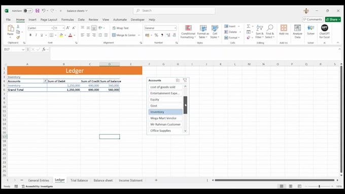Viewport: 345px width, 194px height.
Task: Switch to the Insert tab
Action: 32,20
